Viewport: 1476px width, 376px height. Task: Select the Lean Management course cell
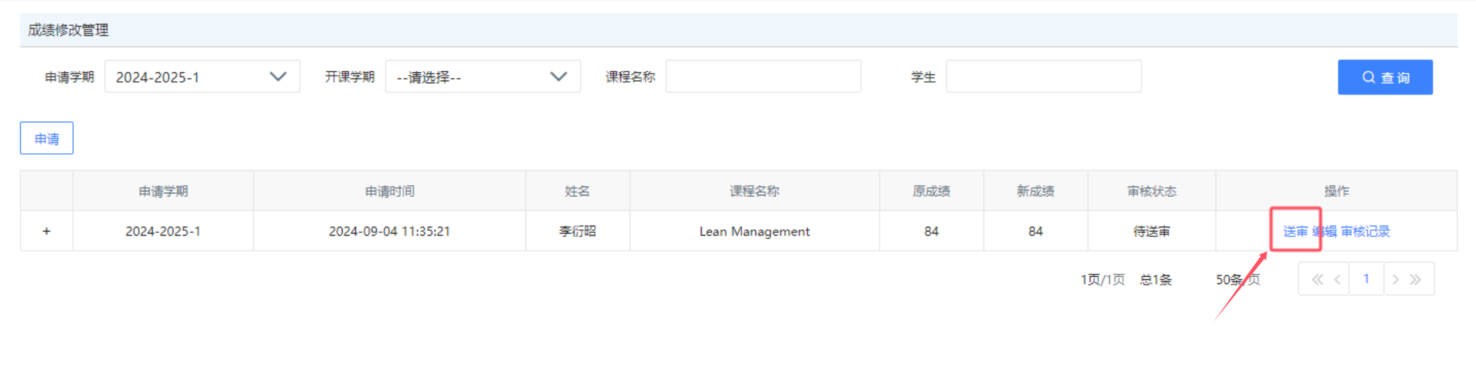[754, 232]
